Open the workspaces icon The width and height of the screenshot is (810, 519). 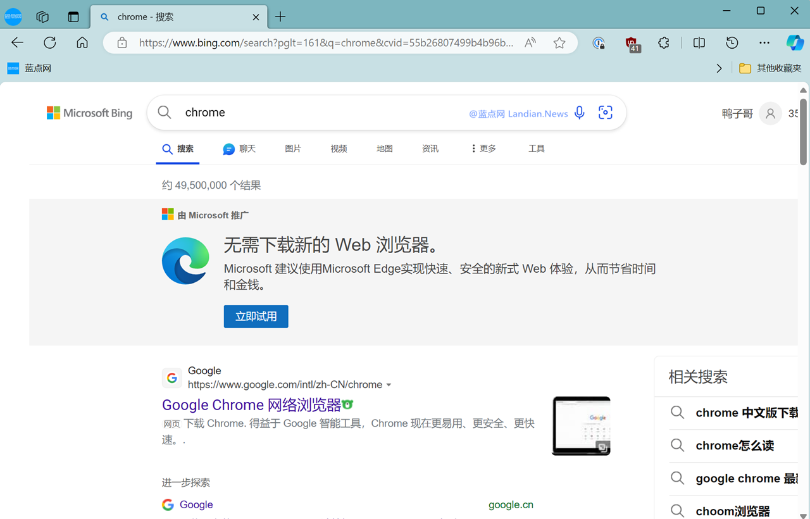(42, 17)
